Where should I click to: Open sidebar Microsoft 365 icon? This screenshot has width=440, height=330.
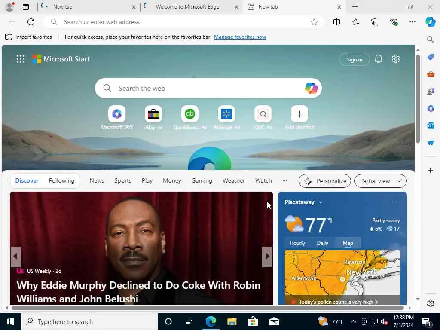tap(431, 108)
